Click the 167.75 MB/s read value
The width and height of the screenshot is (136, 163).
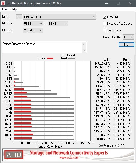pyautogui.click(x=122, y=86)
